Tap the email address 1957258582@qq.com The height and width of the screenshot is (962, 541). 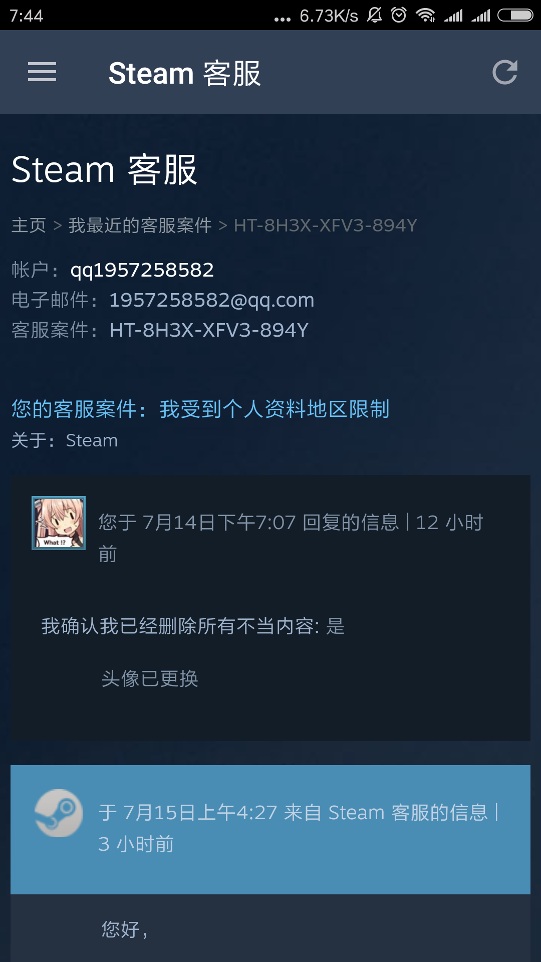pos(211,301)
